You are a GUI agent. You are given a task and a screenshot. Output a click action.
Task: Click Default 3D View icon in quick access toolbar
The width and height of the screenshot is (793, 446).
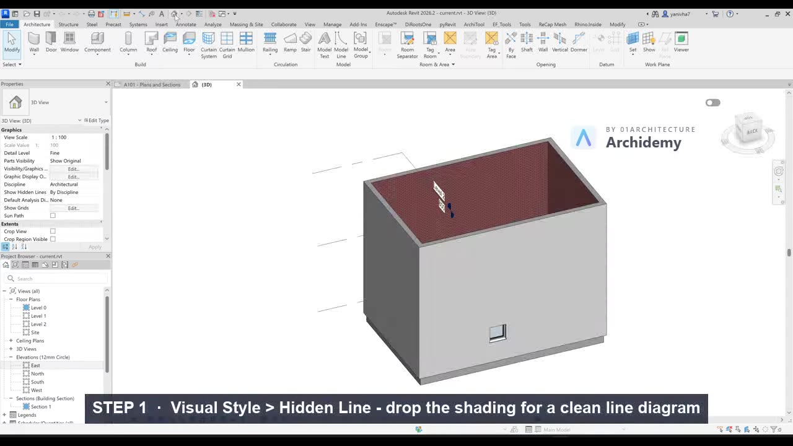tap(174, 14)
